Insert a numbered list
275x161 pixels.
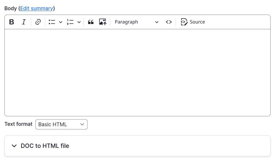point(70,22)
